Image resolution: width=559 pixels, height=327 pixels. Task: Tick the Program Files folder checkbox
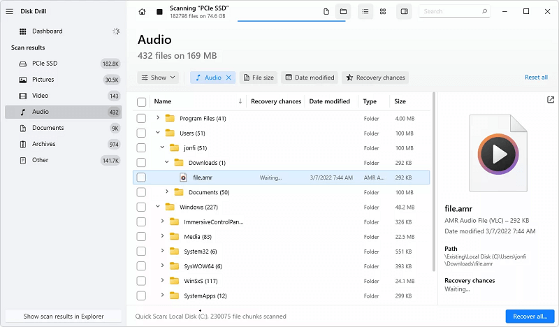pos(141,118)
